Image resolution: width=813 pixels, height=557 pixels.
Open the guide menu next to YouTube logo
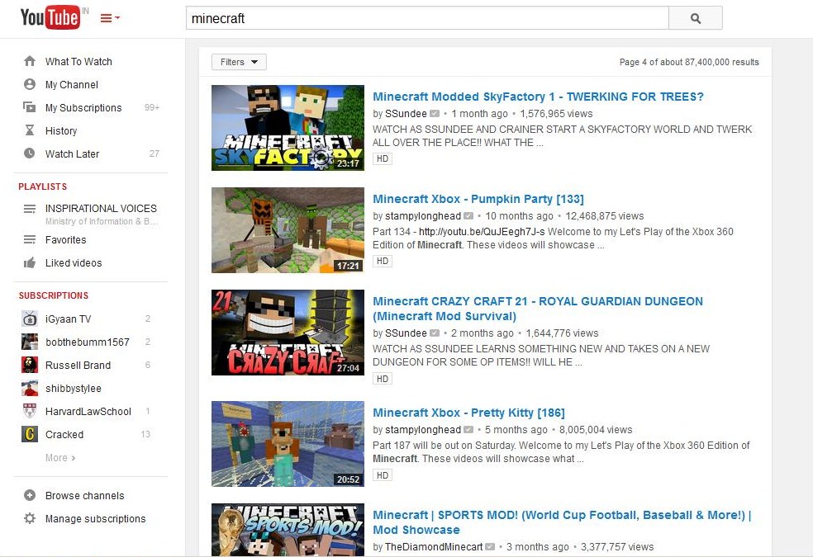click(110, 18)
